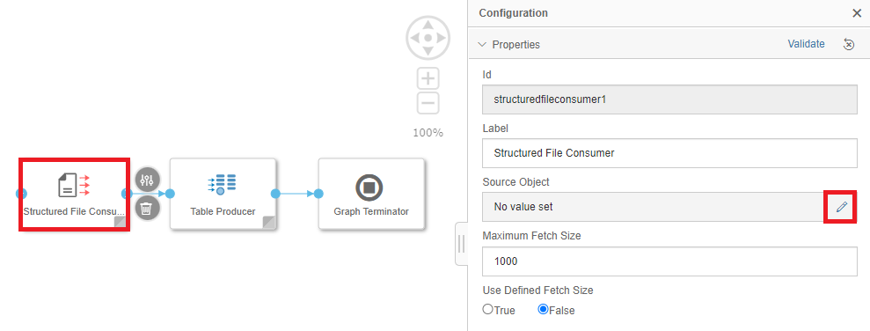Collapse the Properties section chevron

pyautogui.click(x=482, y=44)
